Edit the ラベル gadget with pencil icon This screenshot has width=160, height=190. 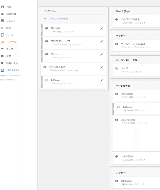click(102, 54)
